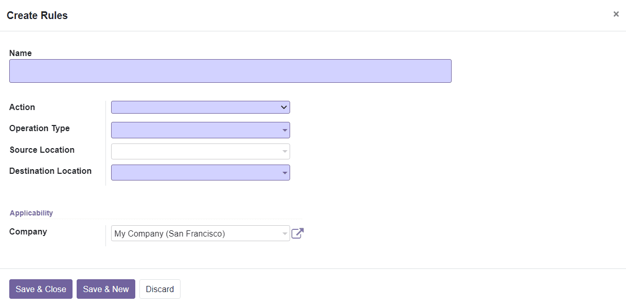Open the Company record via the internal link icon
Image resolution: width=626 pixels, height=307 pixels.
(297, 233)
